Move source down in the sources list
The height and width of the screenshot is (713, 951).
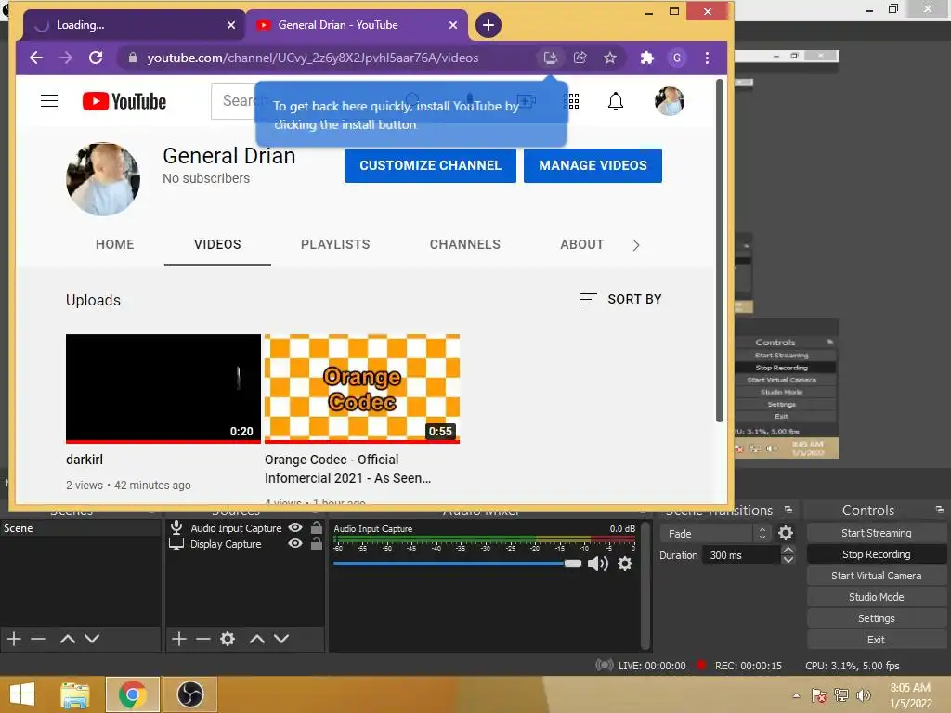[280, 639]
